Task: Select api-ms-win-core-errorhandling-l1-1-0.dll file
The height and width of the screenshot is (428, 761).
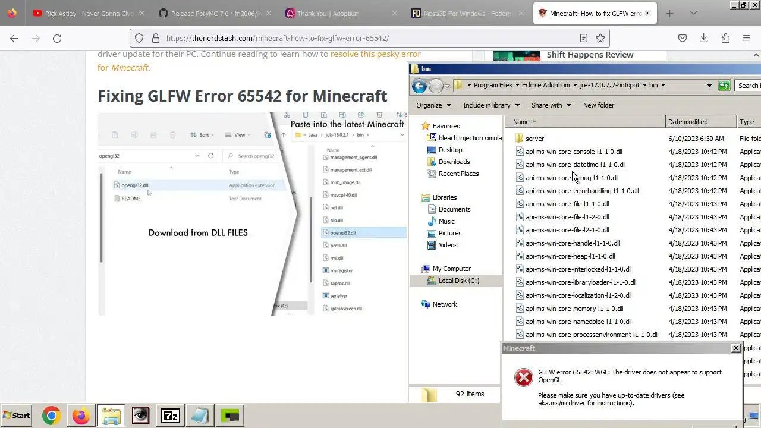Action: pos(582,191)
